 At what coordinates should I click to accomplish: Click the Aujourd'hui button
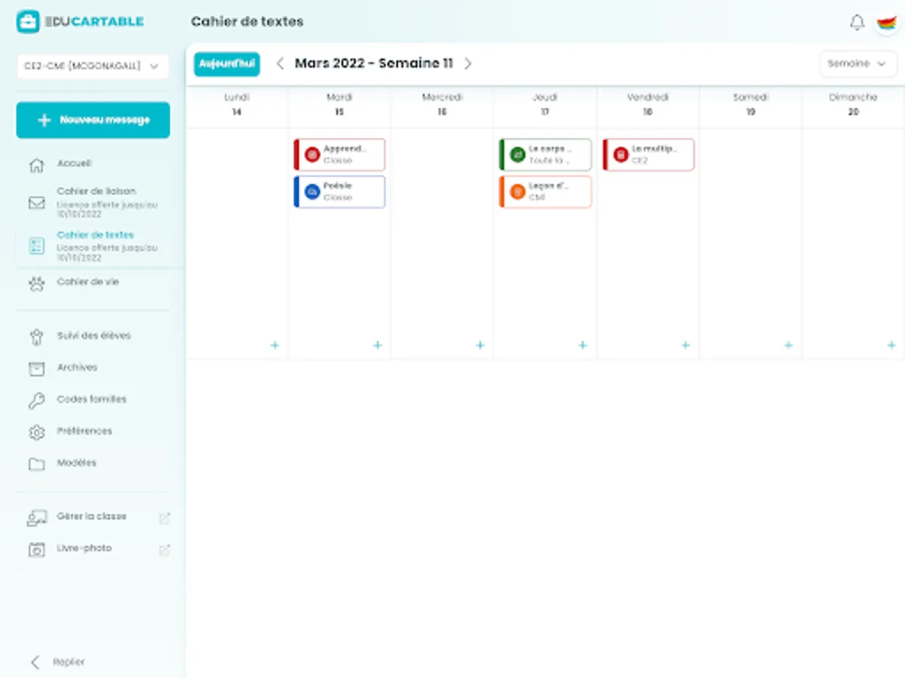coord(226,64)
